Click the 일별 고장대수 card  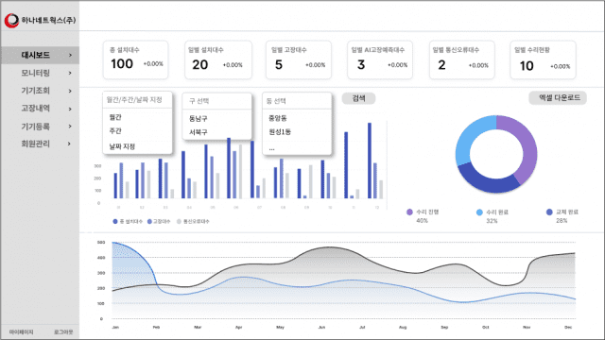pos(299,59)
